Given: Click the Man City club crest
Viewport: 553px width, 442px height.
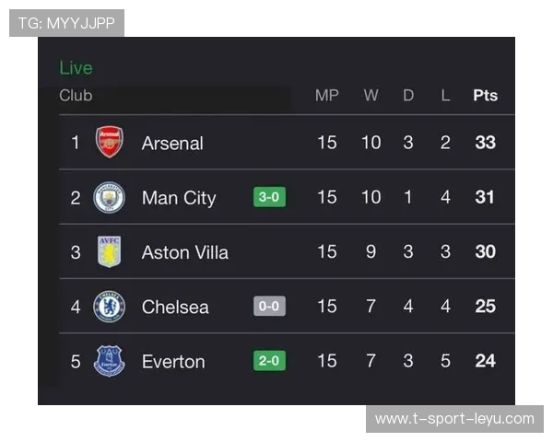Looking at the screenshot, I should pos(110,197).
